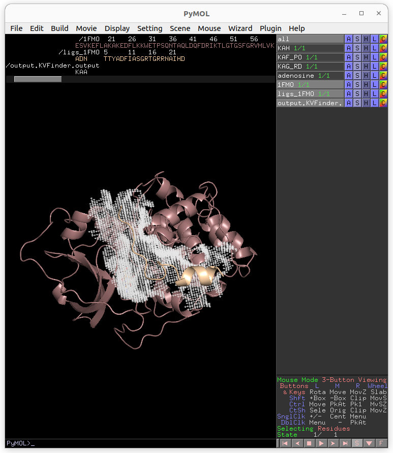Play the movie
The width and height of the screenshot is (393, 453).
(321, 443)
